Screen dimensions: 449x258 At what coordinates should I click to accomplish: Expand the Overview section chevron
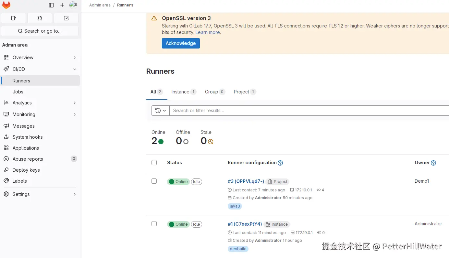(75, 58)
